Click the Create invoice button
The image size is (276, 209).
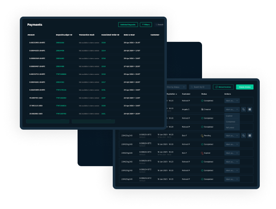pyautogui.click(x=245, y=87)
